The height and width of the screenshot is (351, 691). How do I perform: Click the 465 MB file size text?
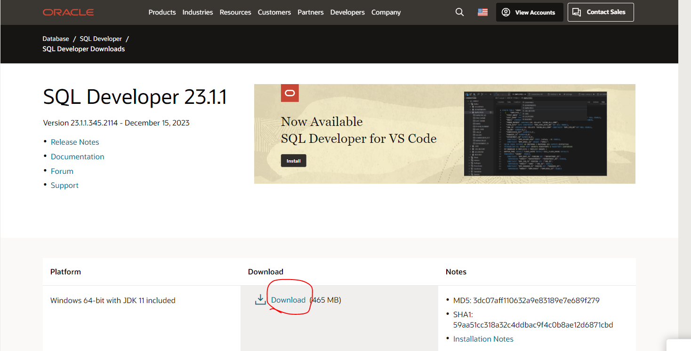coord(326,300)
